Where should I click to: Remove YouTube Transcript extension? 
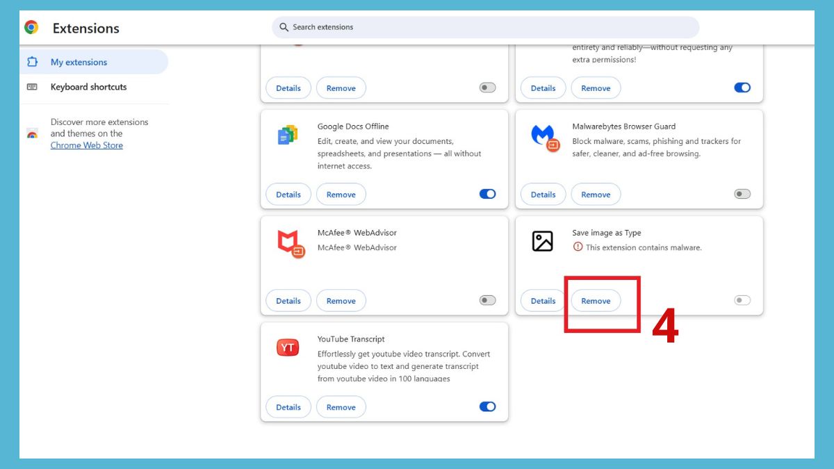point(341,407)
